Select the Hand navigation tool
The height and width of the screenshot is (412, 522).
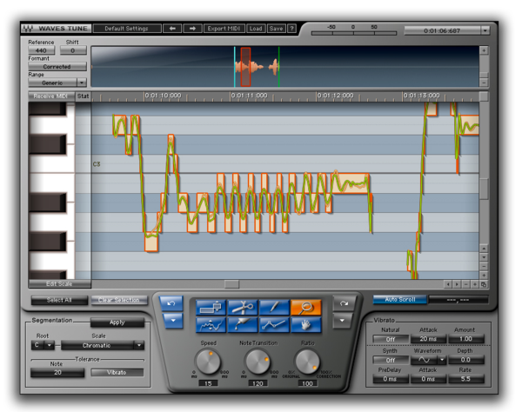306,325
